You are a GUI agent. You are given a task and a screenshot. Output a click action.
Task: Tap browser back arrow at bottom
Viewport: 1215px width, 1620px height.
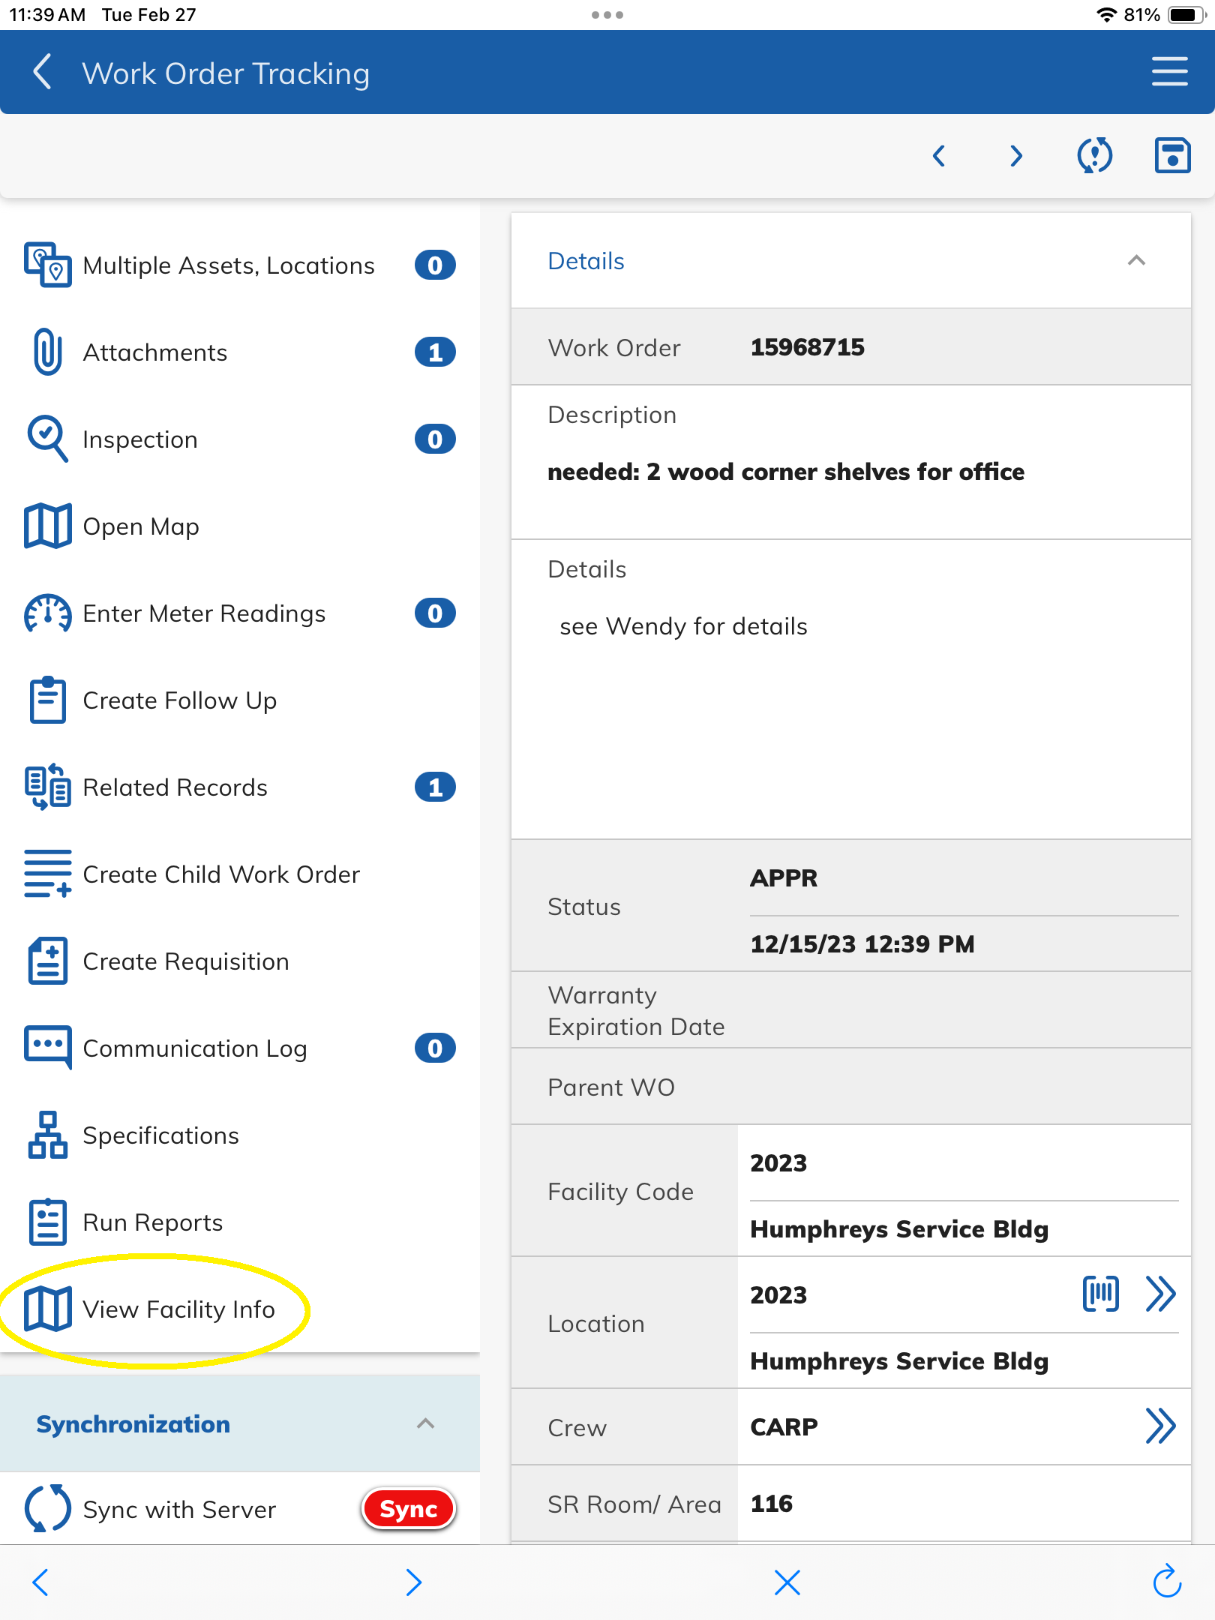tap(41, 1582)
